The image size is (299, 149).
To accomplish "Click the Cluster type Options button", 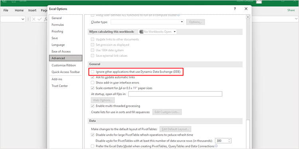I will tap(195, 22).
